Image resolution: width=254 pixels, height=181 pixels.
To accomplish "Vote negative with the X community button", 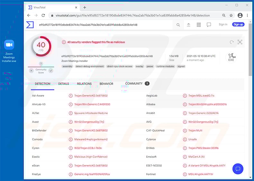I will tap(31, 71).
